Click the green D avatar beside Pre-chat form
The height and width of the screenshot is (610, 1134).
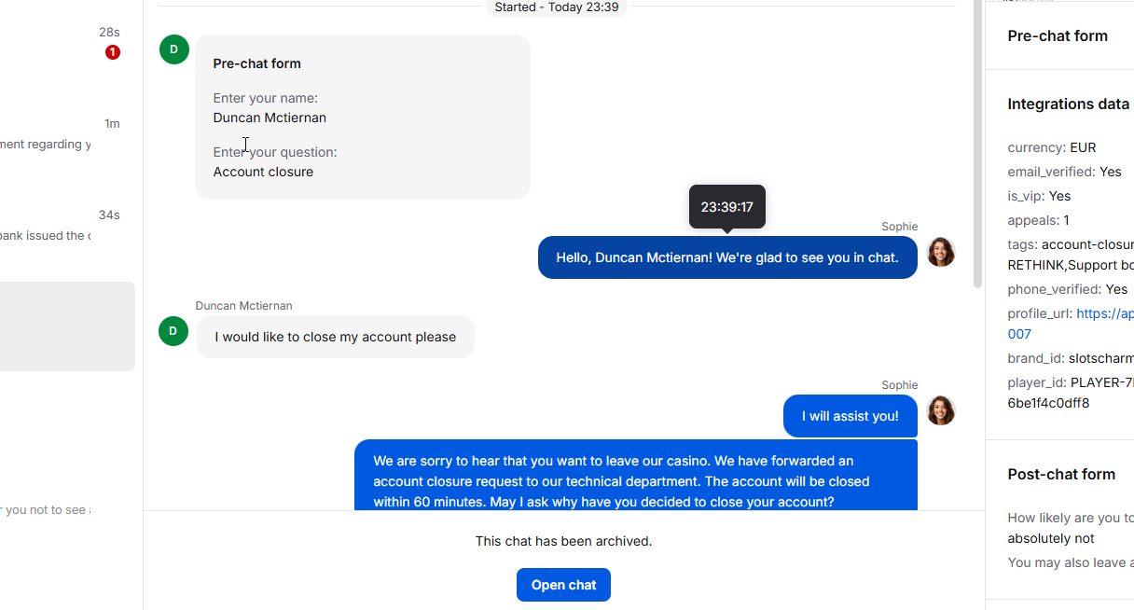174,49
